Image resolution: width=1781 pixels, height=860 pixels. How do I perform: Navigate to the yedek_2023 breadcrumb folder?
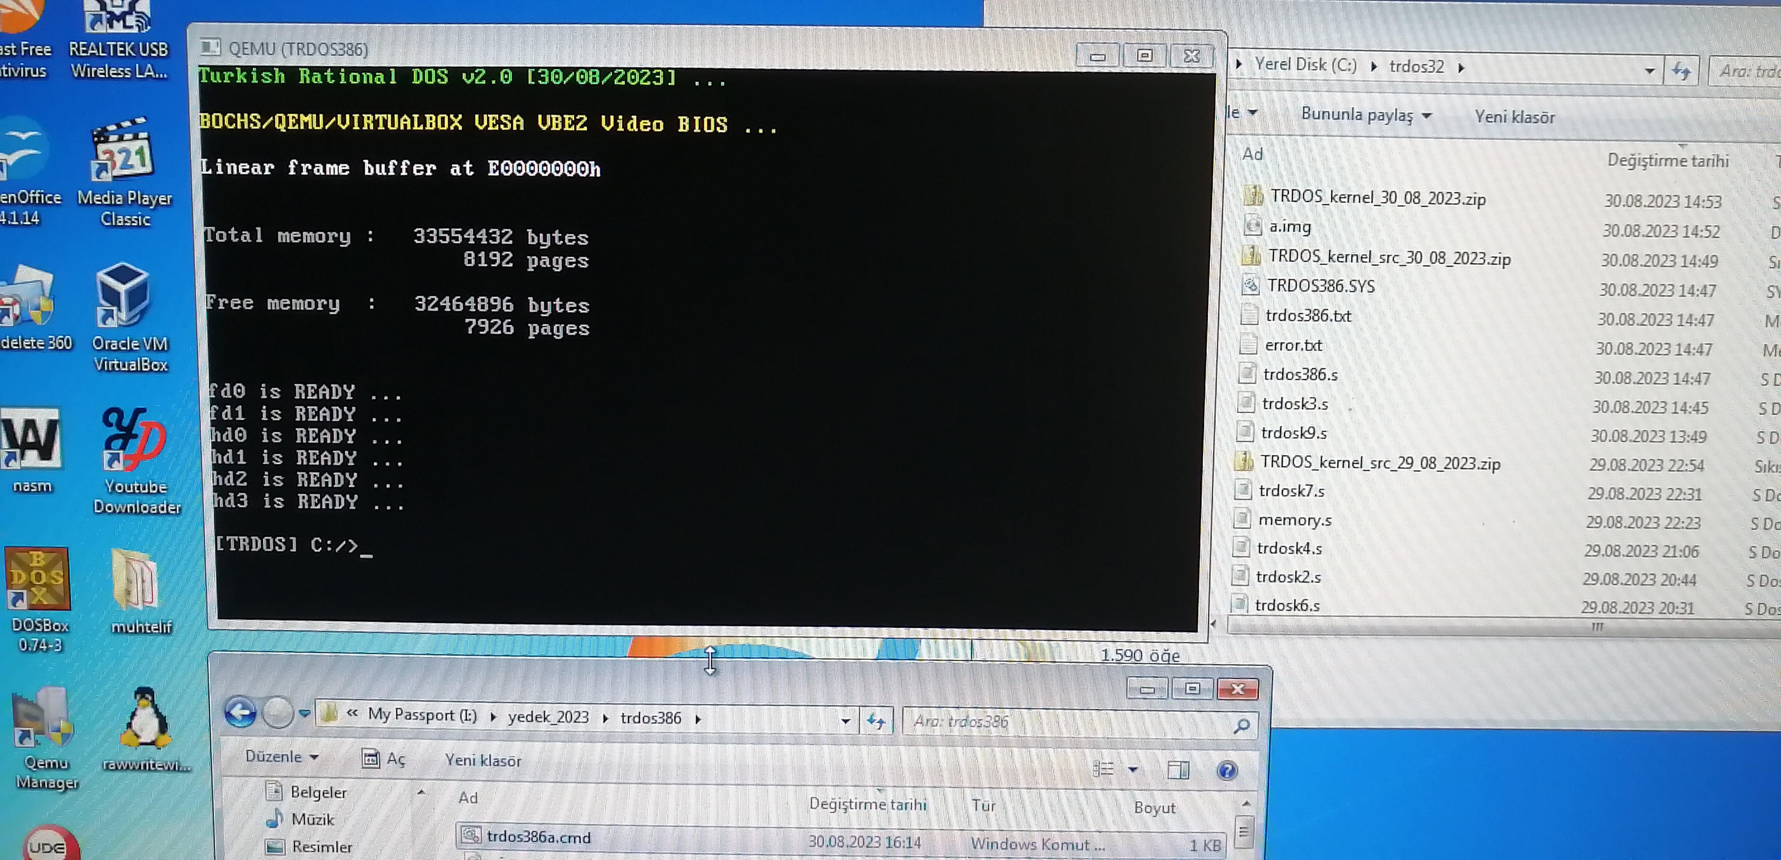(x=548, y=717)
